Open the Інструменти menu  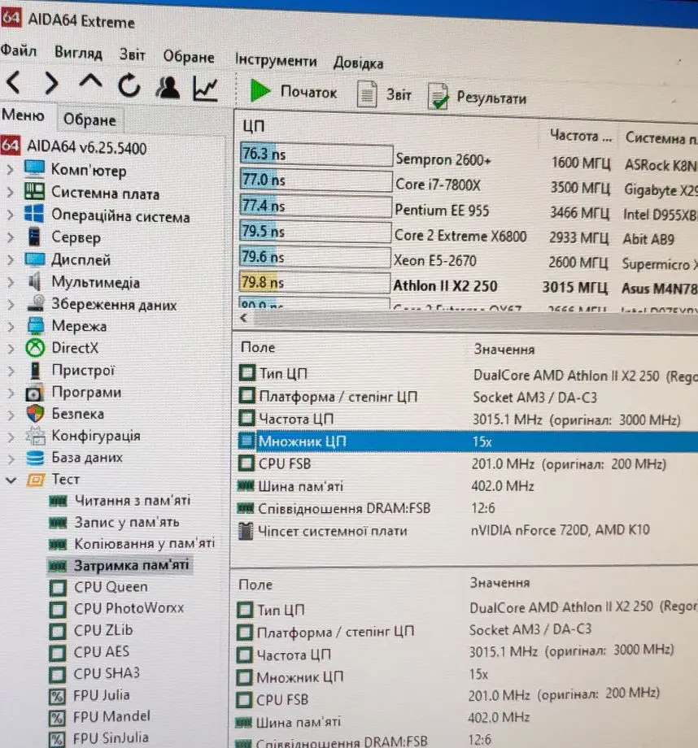tap(276, 60)
